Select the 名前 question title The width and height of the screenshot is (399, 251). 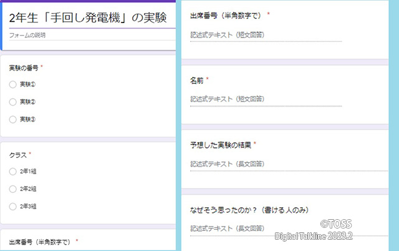point(196,80)
